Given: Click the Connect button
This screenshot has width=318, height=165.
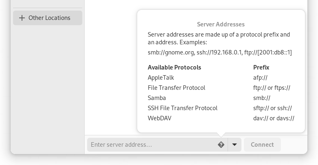Looking at the screenshot, I should [262, 145].
